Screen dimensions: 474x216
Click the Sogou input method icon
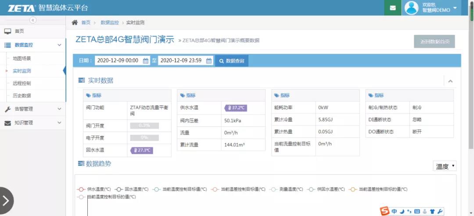[x=385, y=212]
